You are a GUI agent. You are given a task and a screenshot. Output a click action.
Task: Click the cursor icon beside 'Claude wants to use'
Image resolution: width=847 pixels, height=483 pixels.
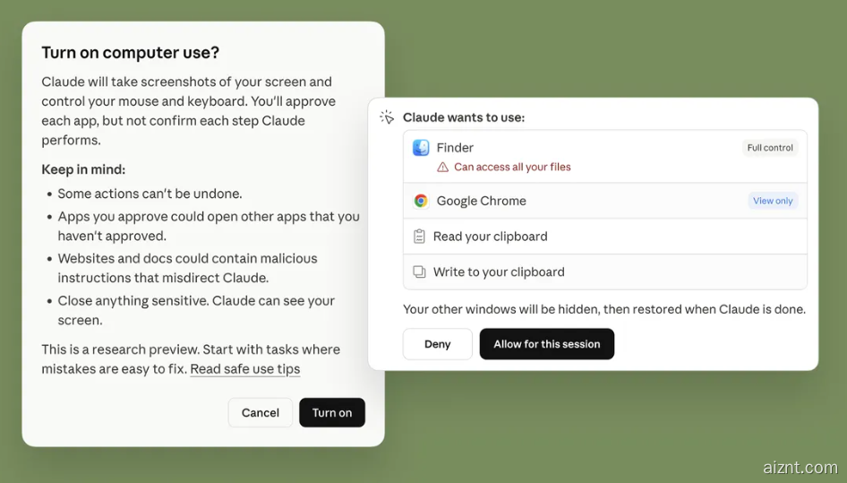tap(387, 117)
